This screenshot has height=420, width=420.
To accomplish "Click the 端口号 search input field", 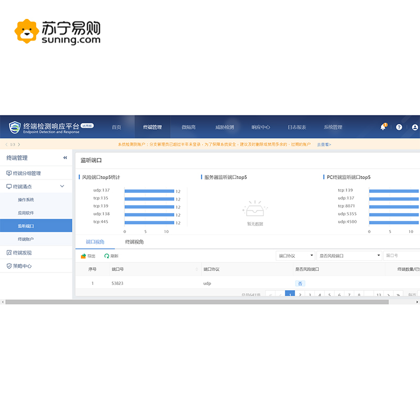I will (x=404, y=256).
